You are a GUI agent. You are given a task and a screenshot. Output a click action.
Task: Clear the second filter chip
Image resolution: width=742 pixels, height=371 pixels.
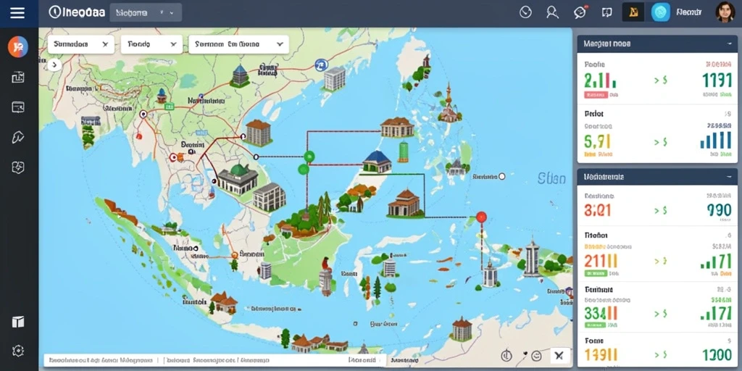click(172, 44)
